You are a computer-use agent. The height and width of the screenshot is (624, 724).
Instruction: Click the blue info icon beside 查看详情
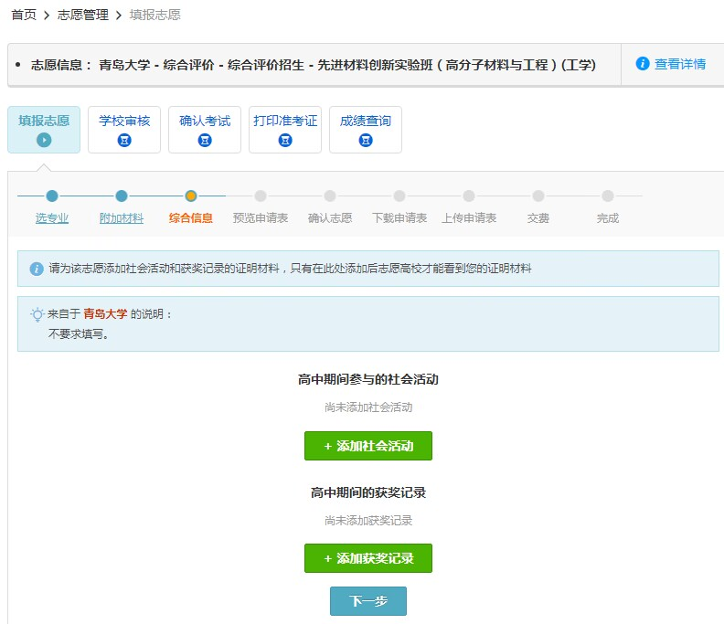coord(643,64)
